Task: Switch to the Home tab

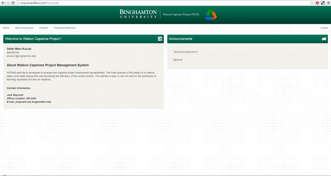Action: click(x=6, y=28)
